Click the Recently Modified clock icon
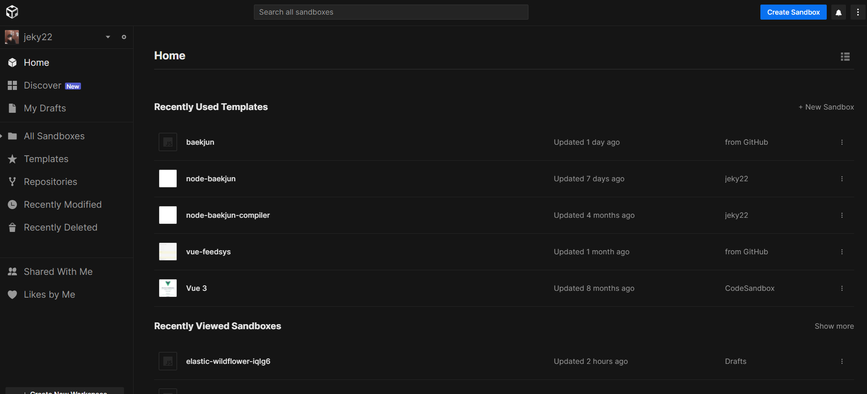867x394 pixels. [x=12, y=205]
